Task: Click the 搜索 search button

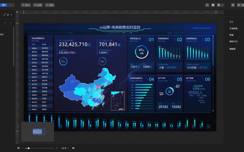Action: coord(50,5)
